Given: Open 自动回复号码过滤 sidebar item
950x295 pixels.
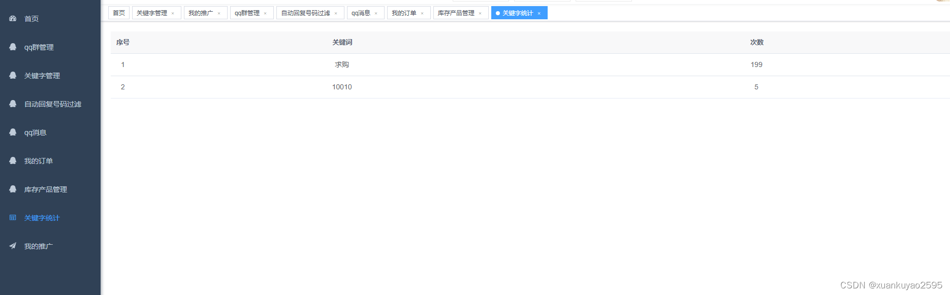Looking at the screenshot, I should [x=50, y=104].
